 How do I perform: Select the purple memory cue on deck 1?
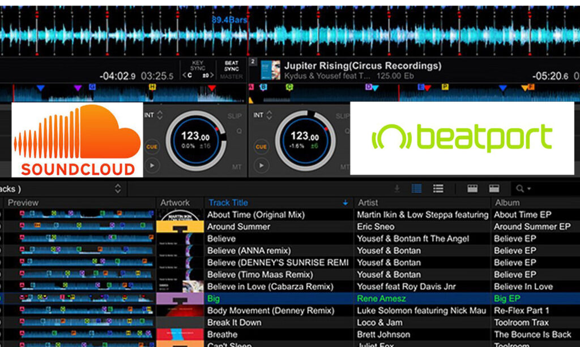pos(77,88)
